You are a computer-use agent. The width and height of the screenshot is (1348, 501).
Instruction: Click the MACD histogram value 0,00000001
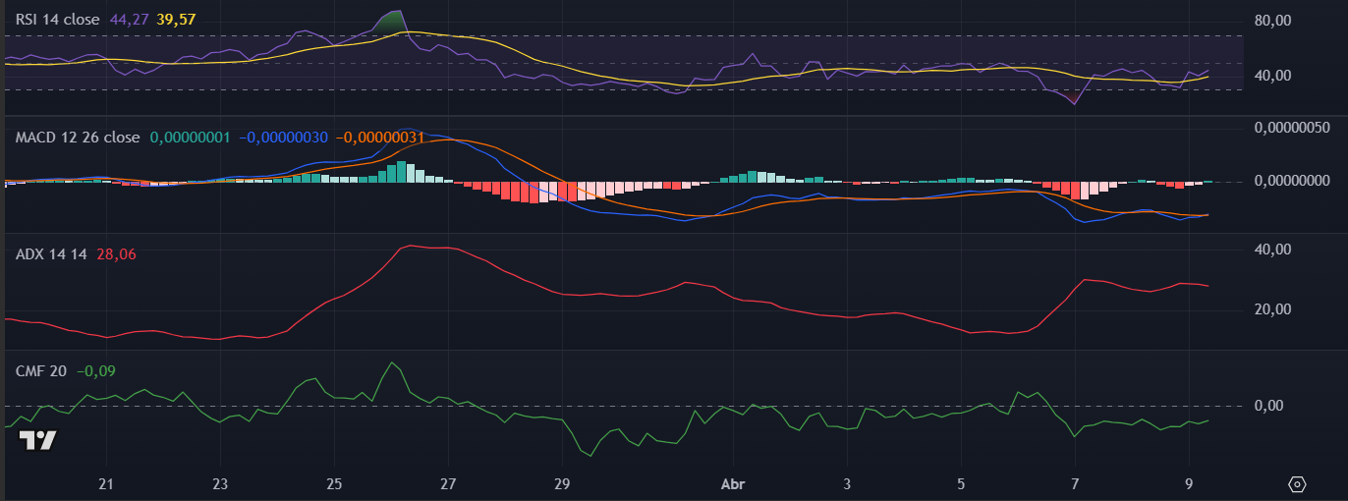coord(190,138)
